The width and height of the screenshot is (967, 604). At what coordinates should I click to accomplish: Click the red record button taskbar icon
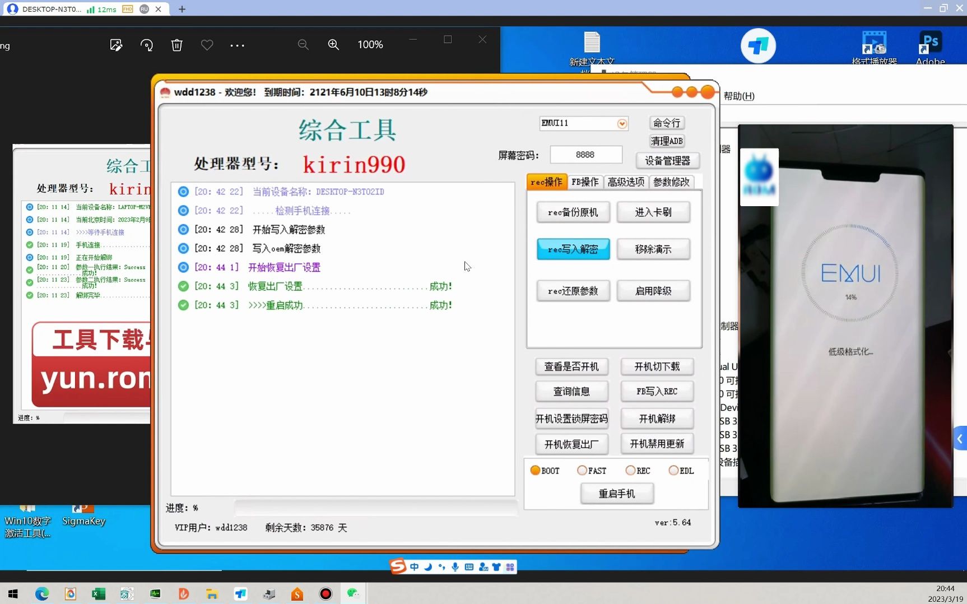tap(326, 593)
